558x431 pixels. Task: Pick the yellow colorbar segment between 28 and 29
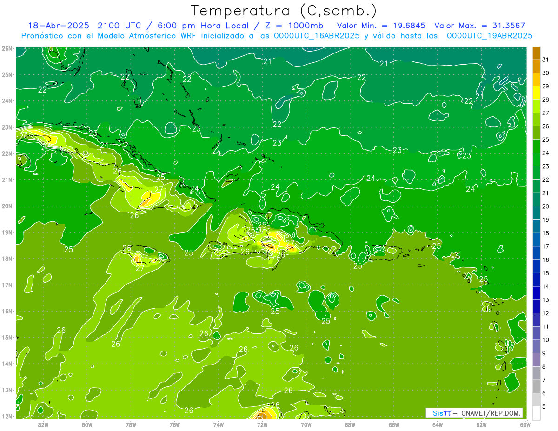coord(537,93)
